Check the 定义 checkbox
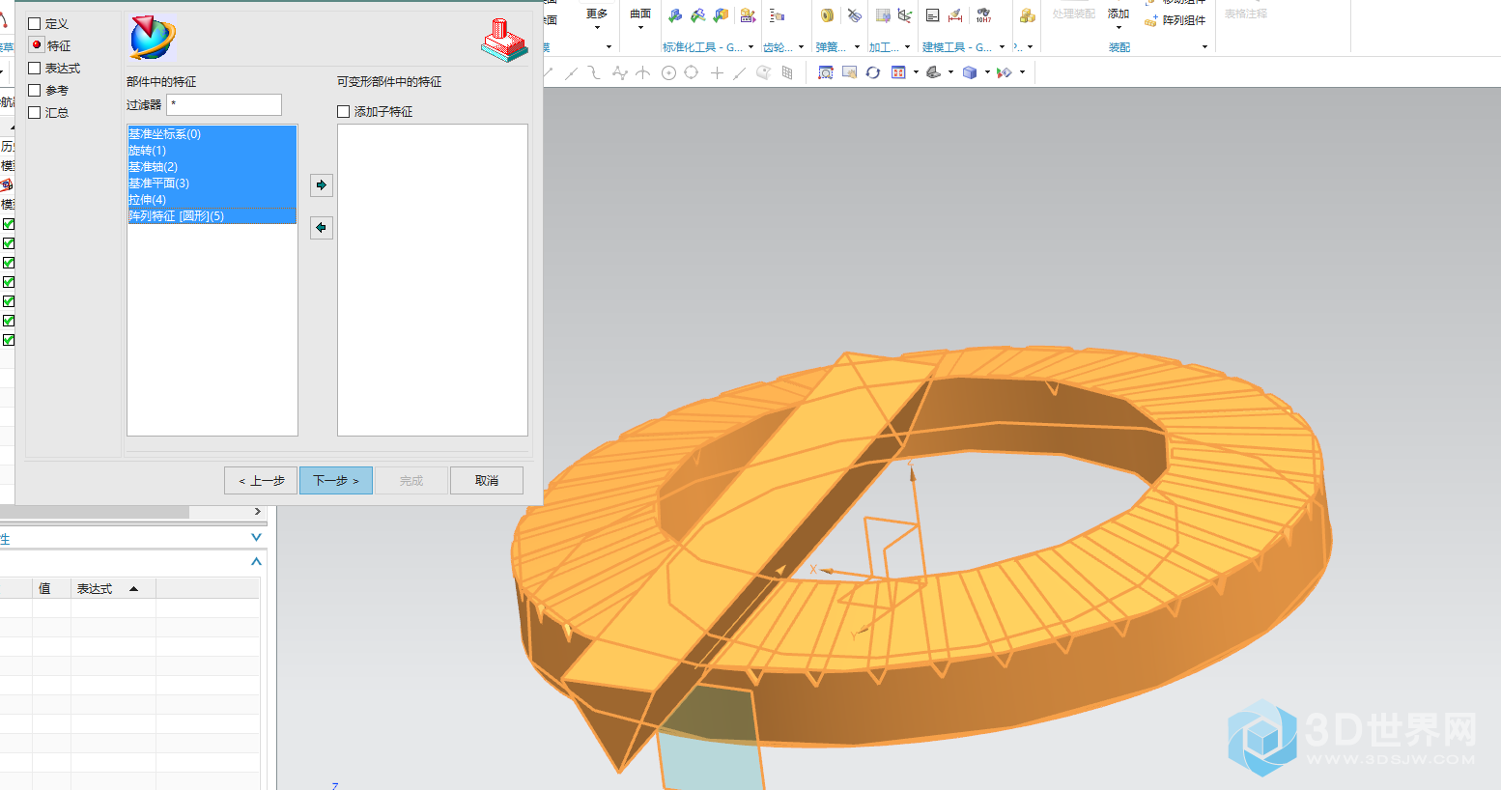 [x=35, y=23]
